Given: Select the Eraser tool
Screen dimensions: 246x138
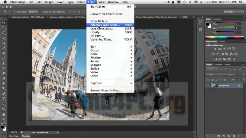Looking at the screenshot, I should coord(4,73).
